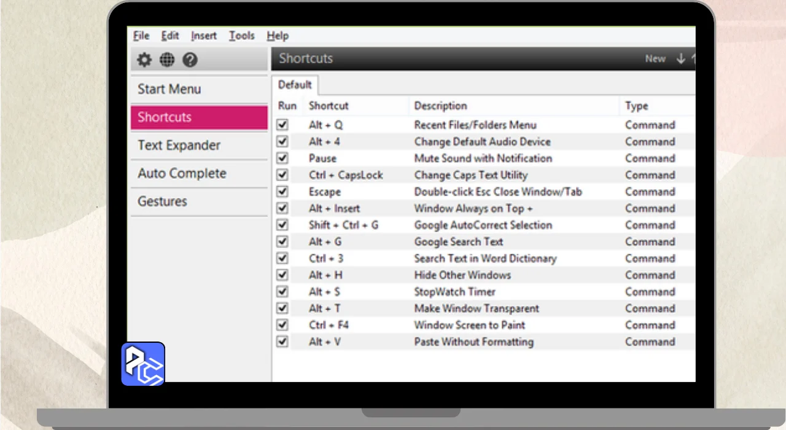
Task: Sort by the Shortcut column header
Action: click(x=329, y=106)
